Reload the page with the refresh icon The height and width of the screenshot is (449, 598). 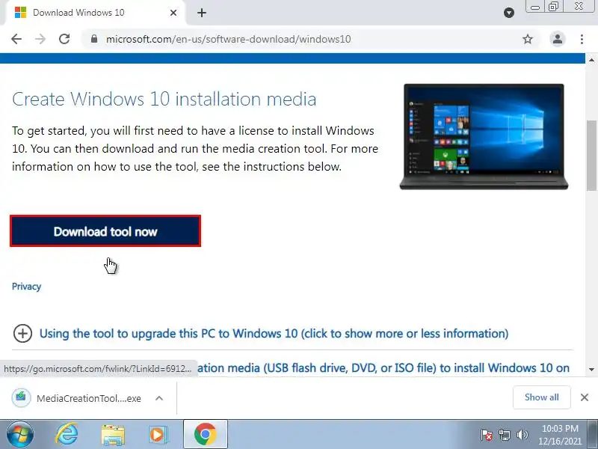[64, 39]
